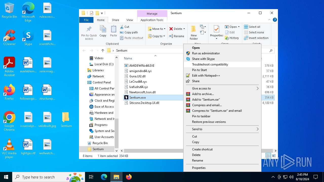Screen dimensions: 324x182
Task: Select Siticone.Desktop.UI.dll file
Action: [144, 103]
